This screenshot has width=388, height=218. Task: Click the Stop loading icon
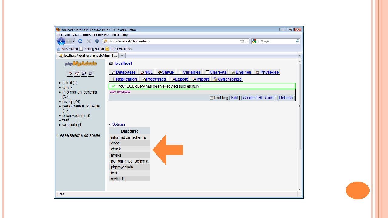89,41
